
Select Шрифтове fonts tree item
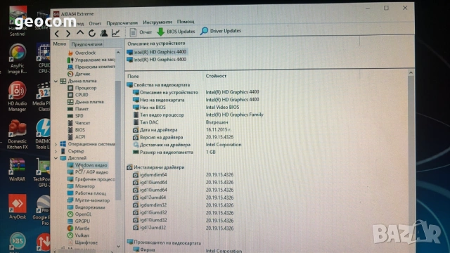click(83, 242)
